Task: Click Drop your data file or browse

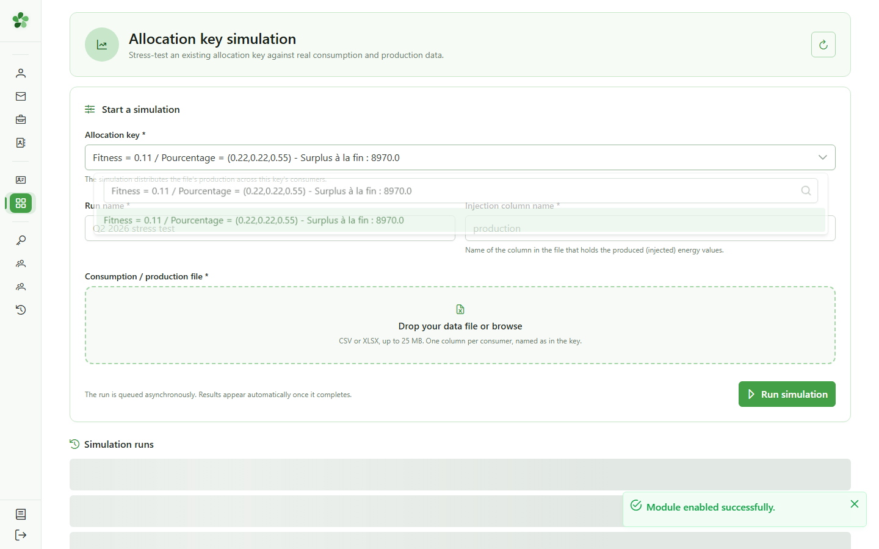Action: (x=460, y=326)
